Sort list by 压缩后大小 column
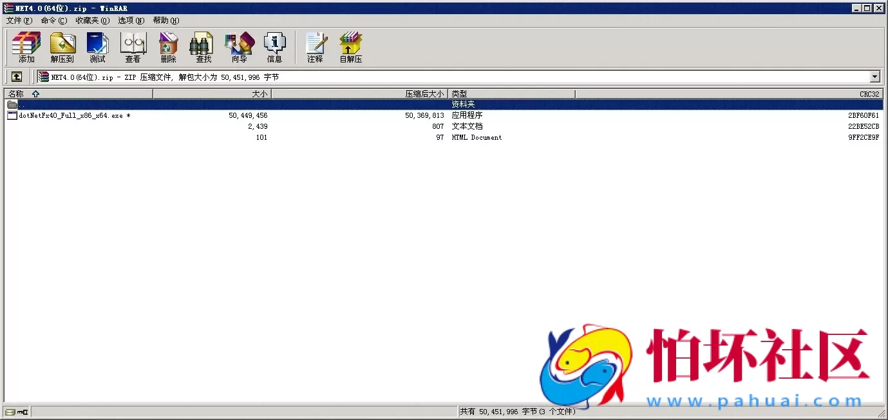Viewport: 888px width, 420px height. [x=359, y=94]
